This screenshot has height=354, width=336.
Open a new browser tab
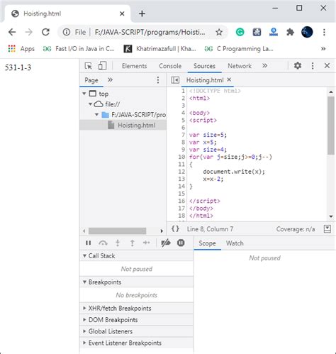(142, 13)
